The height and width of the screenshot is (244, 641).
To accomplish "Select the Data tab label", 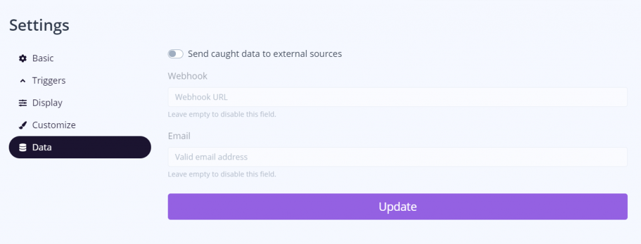I will [x=42, y=147].
